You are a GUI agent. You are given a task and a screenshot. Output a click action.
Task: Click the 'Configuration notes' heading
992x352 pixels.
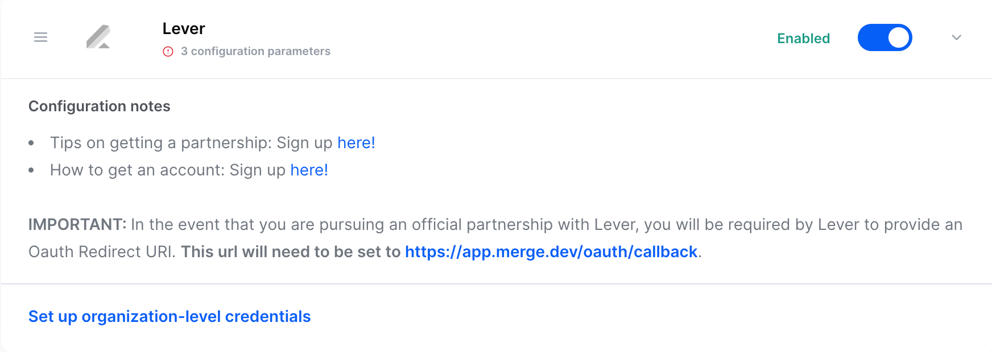click(100, 106)
